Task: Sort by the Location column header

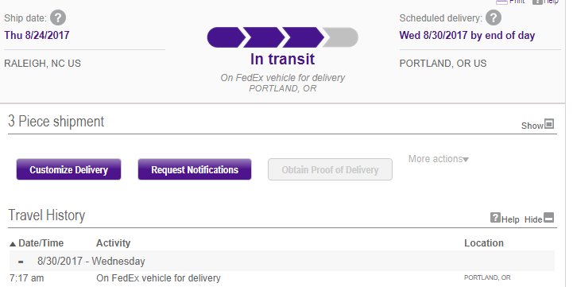Action: [484, 243]
